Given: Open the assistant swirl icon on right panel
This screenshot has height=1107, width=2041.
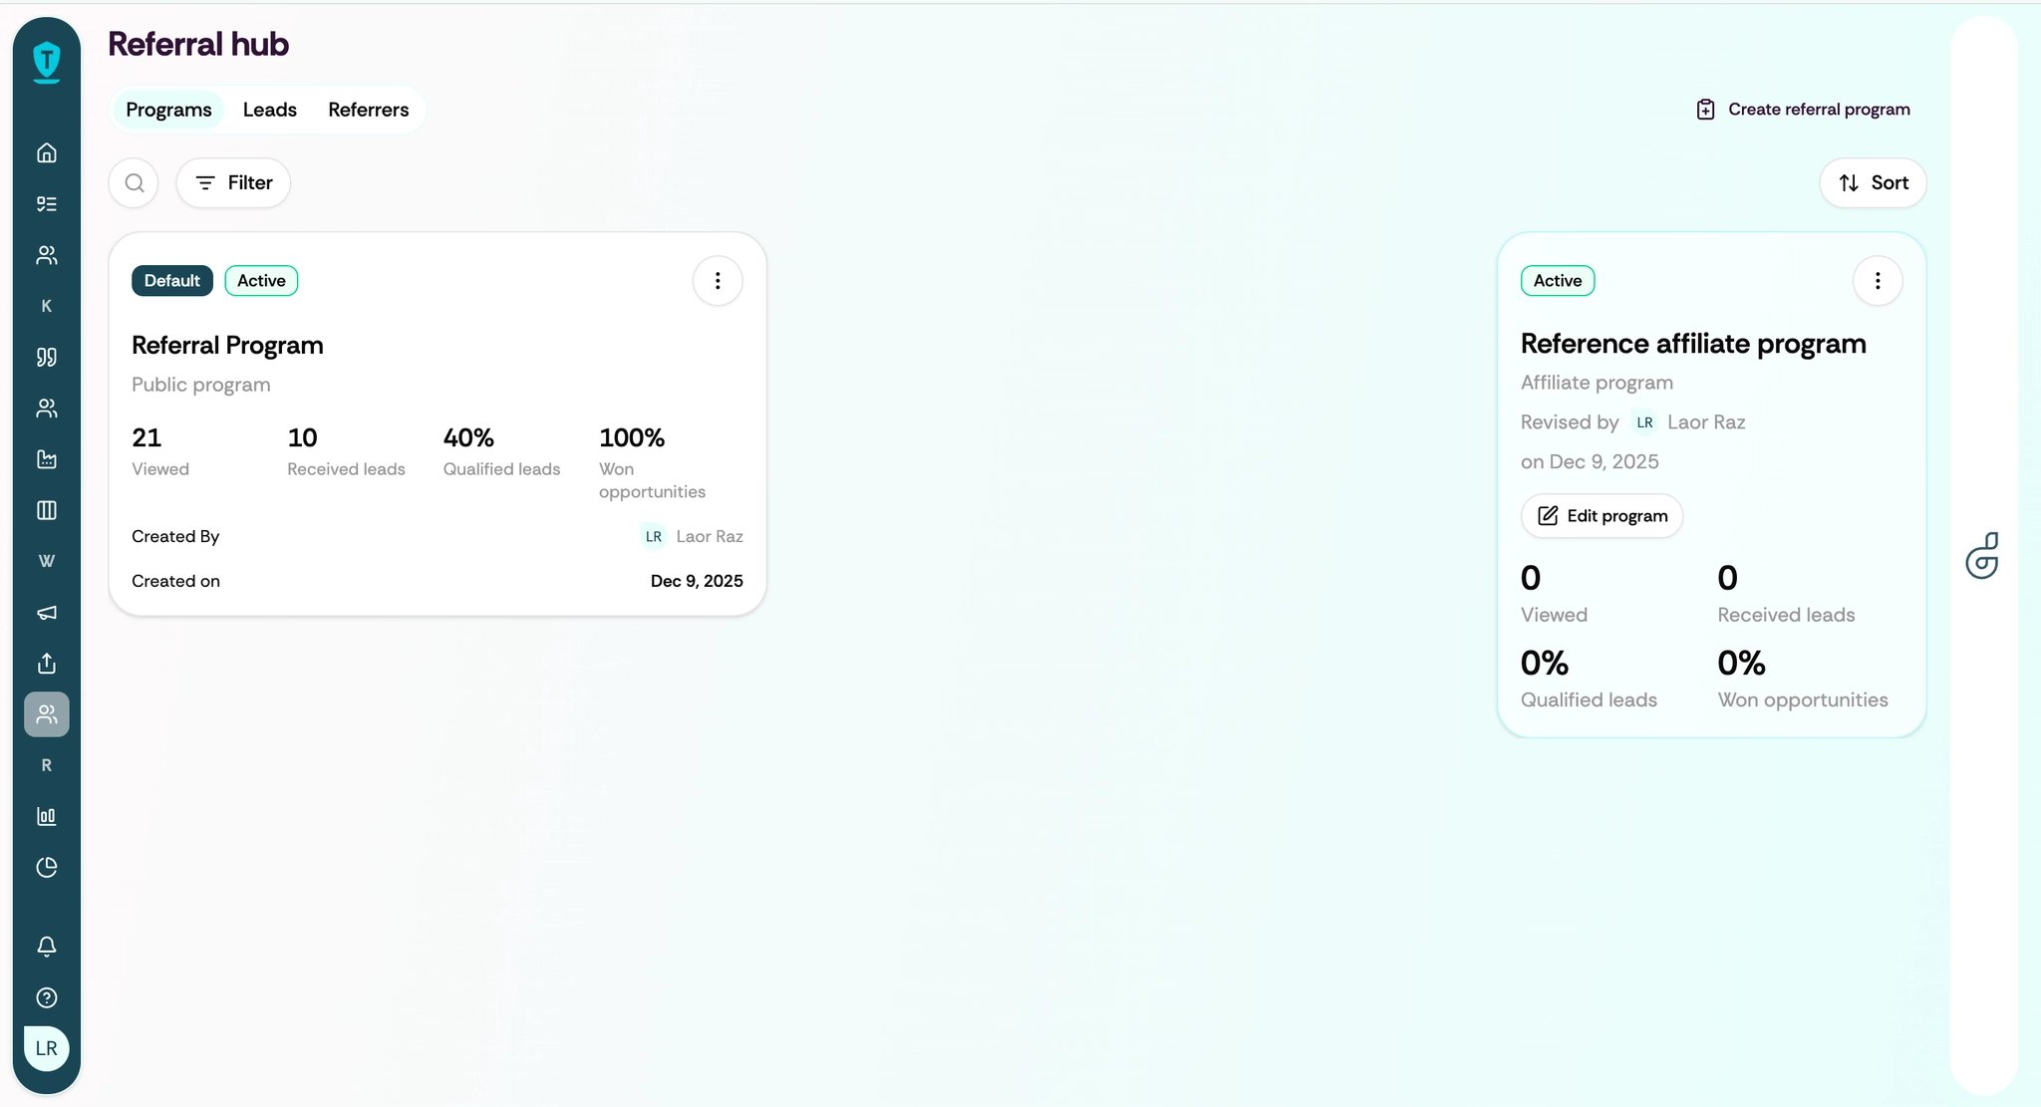Looking at the screenshot, I should (x=1982, y=555).
